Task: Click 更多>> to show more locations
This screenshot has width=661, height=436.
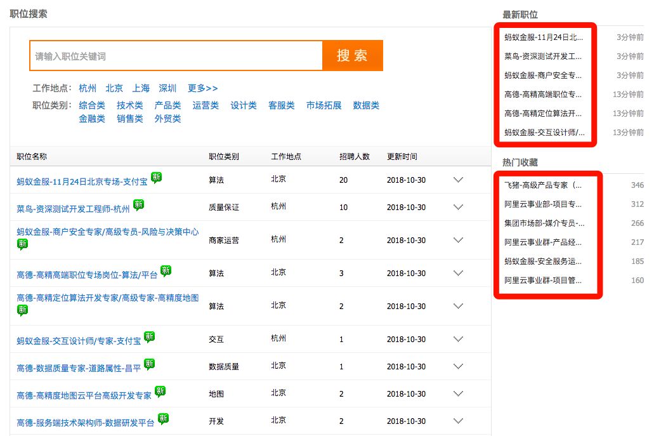Action: pyautogui.click(x=202, y=88)
